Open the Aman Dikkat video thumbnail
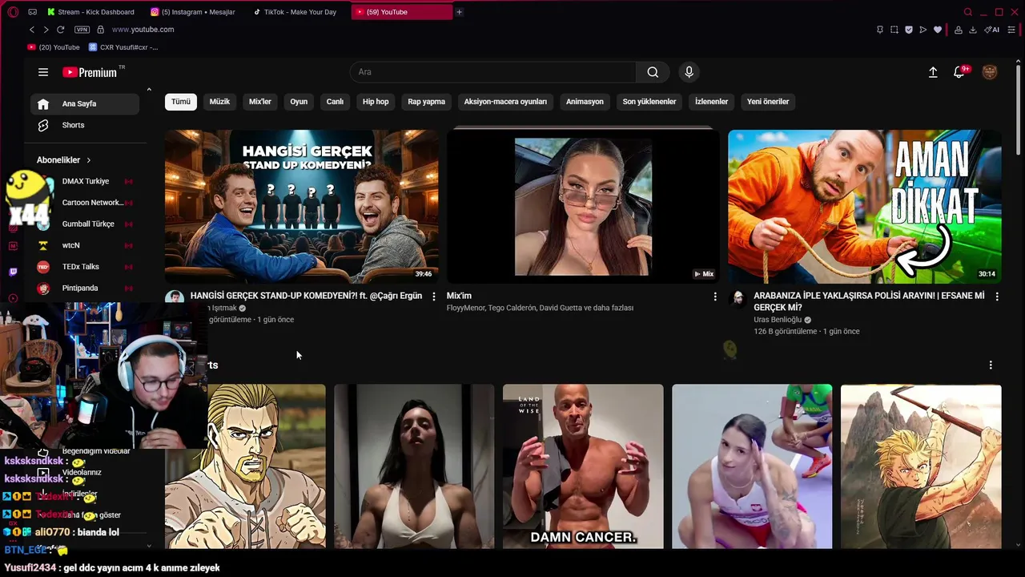1025x577 pixels. 865,206
